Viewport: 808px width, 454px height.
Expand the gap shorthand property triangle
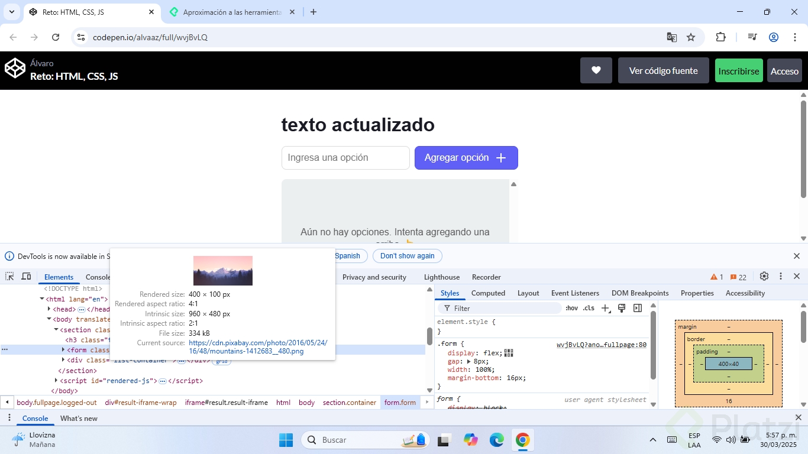pyautogui.click(x=468, y=361)
